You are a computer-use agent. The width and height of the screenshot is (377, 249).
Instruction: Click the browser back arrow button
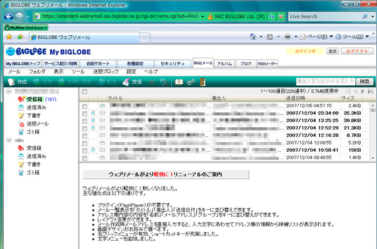[8, 17]
